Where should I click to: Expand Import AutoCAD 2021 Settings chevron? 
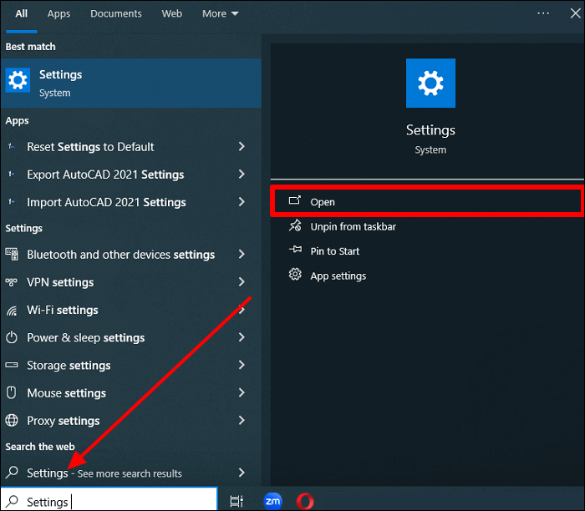(x=242, y=201)
